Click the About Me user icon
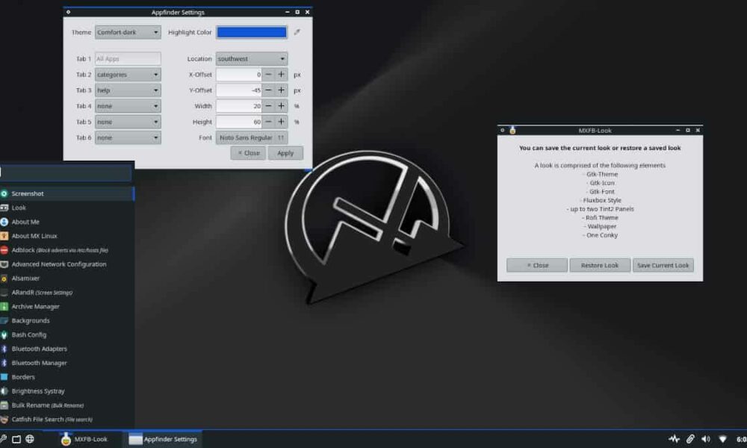747x448 pixels. pos(4,222)
